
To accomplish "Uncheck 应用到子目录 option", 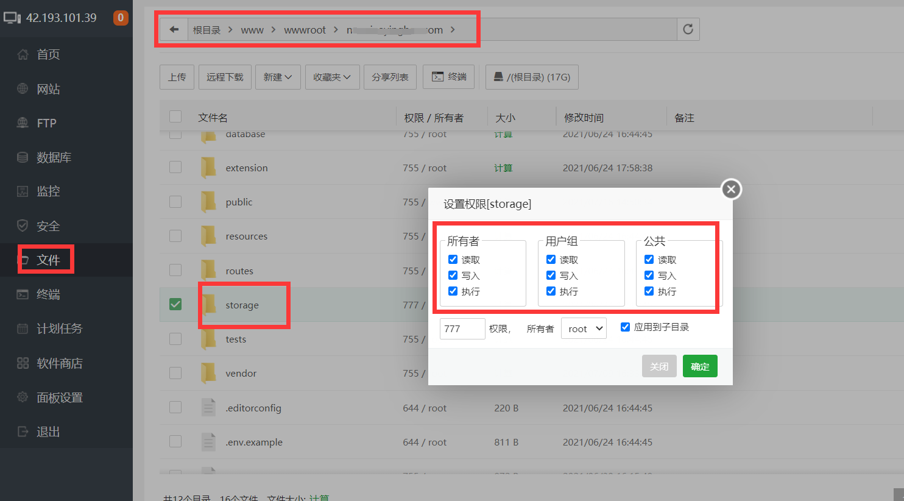I will tap(625, 327).
